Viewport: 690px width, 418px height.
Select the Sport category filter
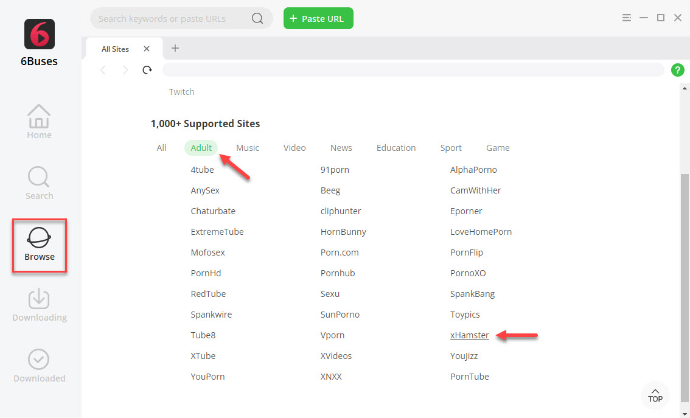click(x=451, y=148)
